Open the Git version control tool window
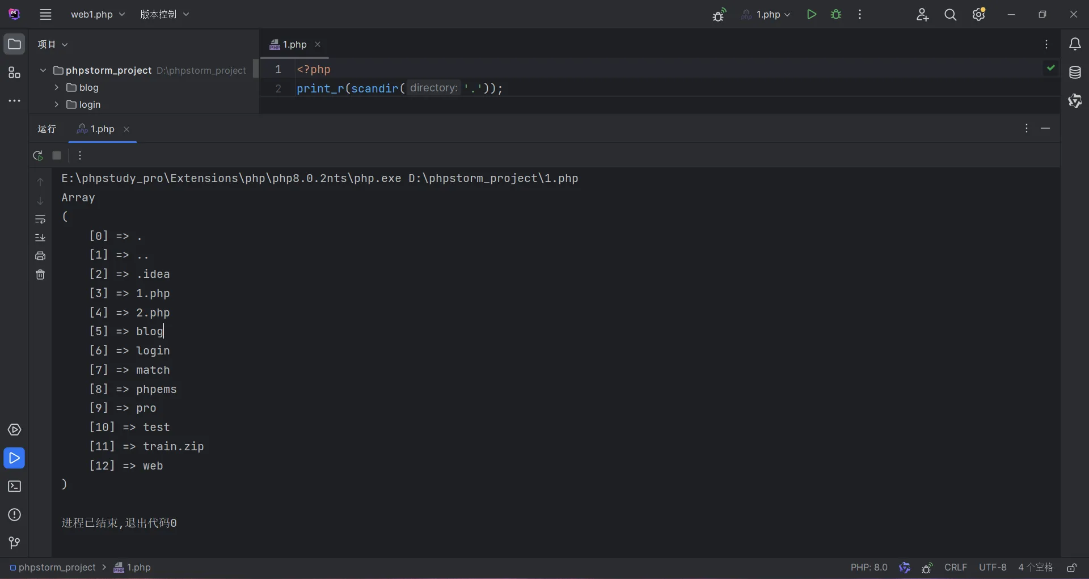This screenshot has width=1089, height=579. point(14,543)
